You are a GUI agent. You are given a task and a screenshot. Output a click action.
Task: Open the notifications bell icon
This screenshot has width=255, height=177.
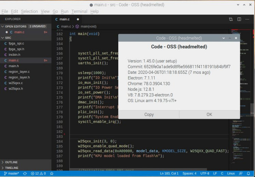[x=248, y=173]
